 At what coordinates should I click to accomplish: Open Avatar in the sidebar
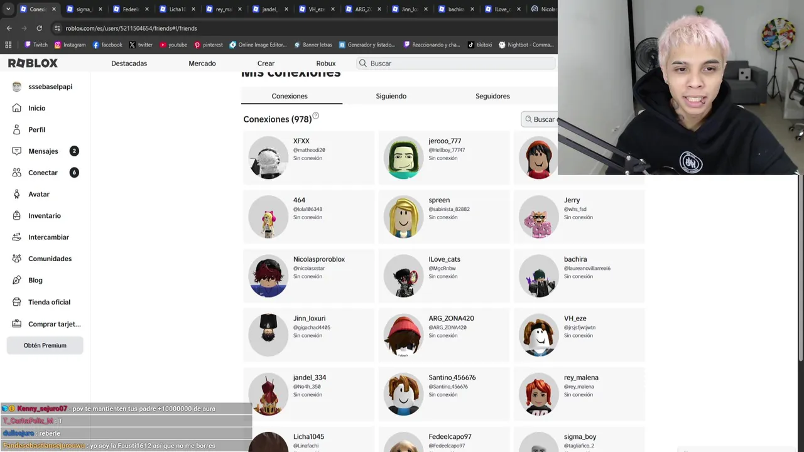pyautogui.click(x=38, y=194)
